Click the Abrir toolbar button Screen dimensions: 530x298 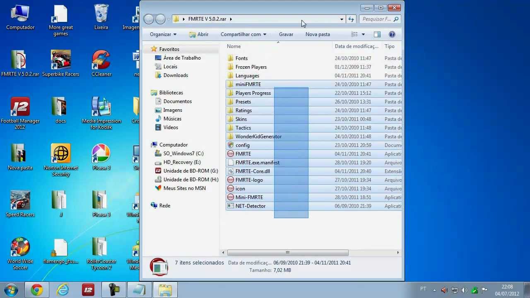[x=199, y=34]
